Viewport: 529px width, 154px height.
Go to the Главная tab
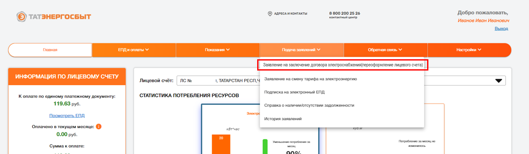point(50,50)
